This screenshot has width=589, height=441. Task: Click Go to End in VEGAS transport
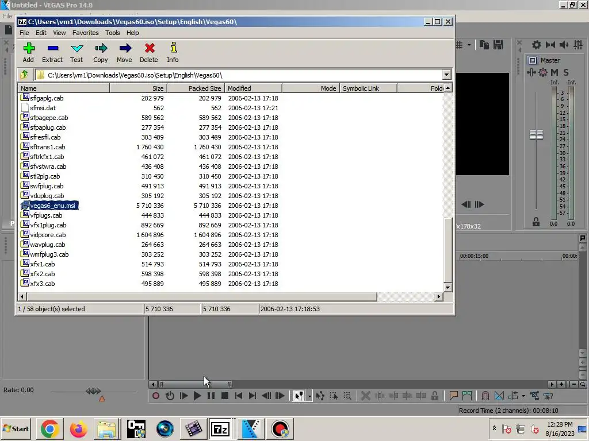[x=253, y=396]
